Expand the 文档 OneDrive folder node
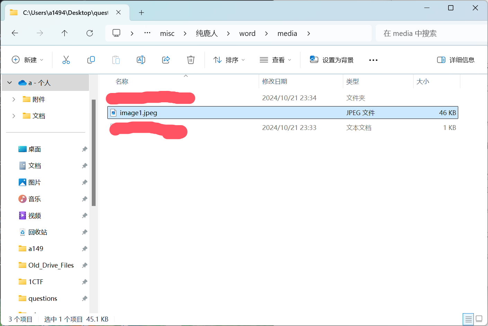488x326 pixels. click(14, 116)
